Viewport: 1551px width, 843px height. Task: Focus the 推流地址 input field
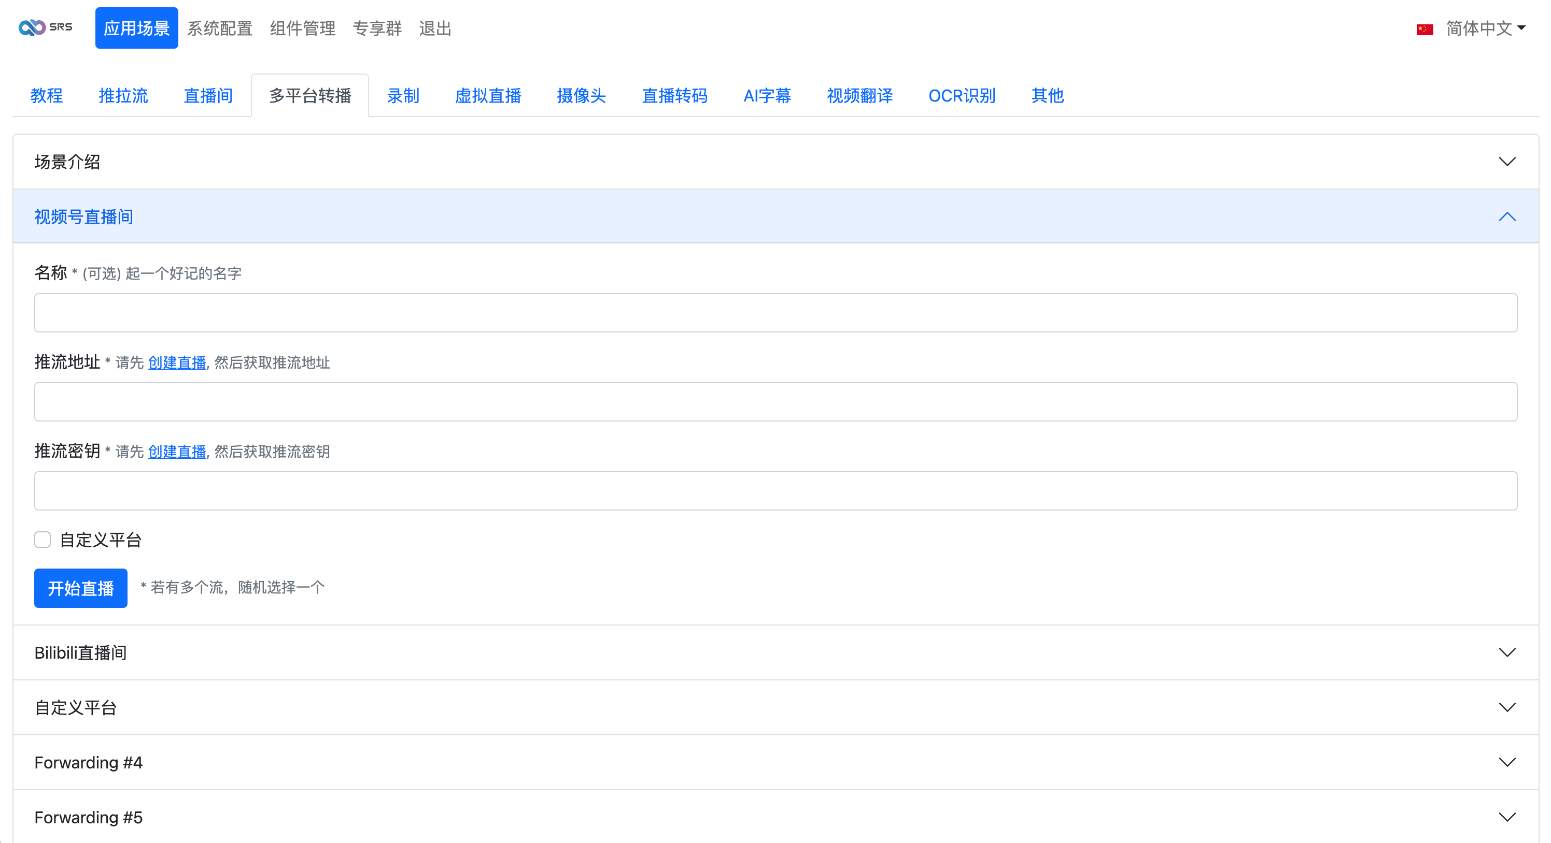(776, 402)
